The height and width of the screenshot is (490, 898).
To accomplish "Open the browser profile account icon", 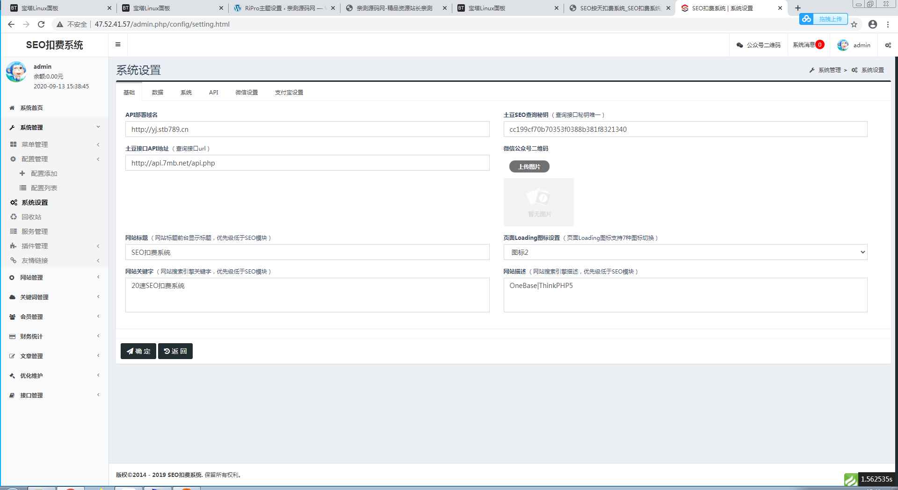I will (873, 24).
